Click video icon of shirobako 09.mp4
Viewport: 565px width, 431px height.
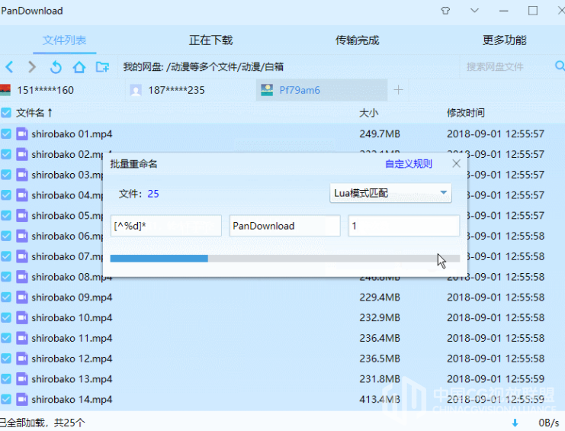(22, 298)
